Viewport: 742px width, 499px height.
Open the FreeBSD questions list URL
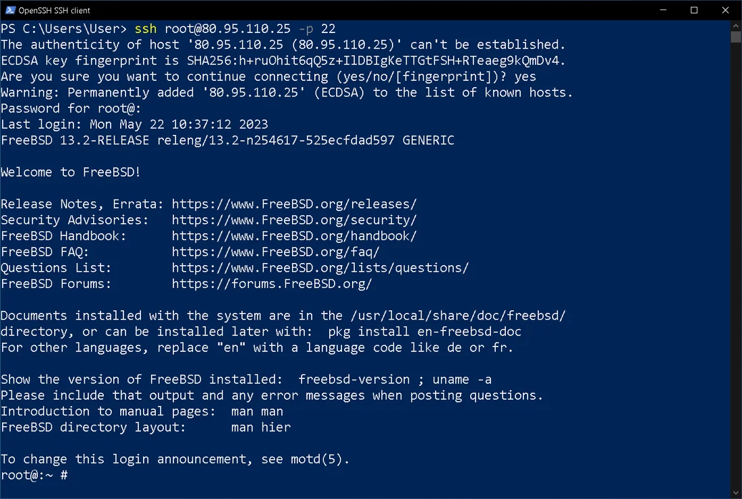(320, 268)
